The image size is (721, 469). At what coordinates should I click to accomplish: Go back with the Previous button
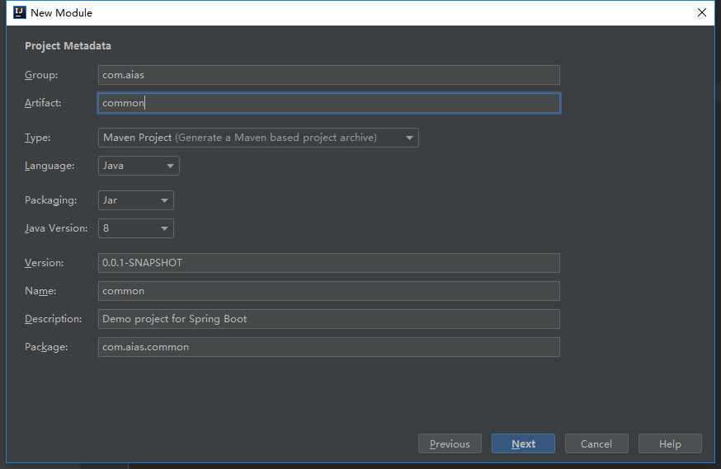tap(450, 443)
